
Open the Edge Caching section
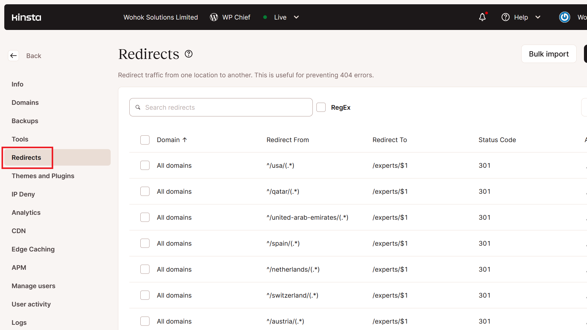tap(33, 249)
